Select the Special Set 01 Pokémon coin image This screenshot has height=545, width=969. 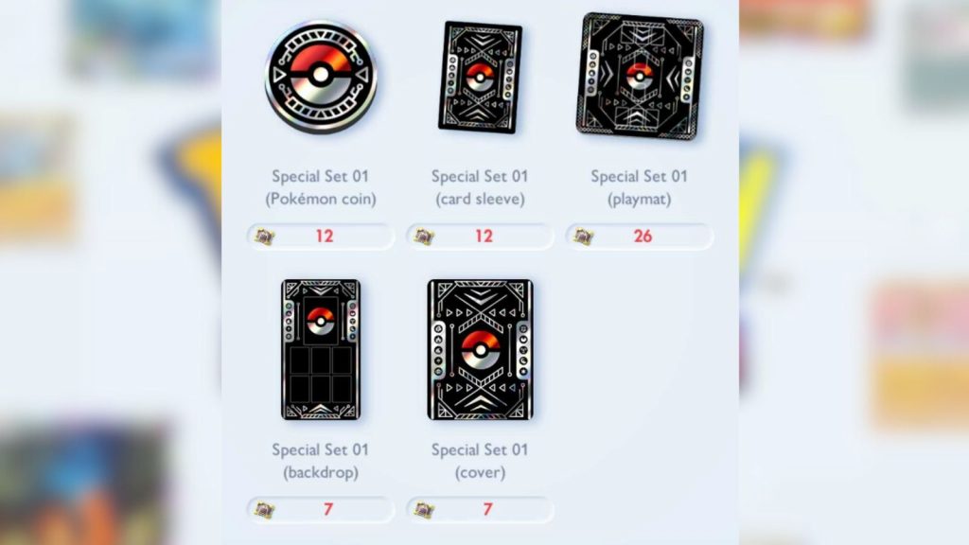pos(321,77)
